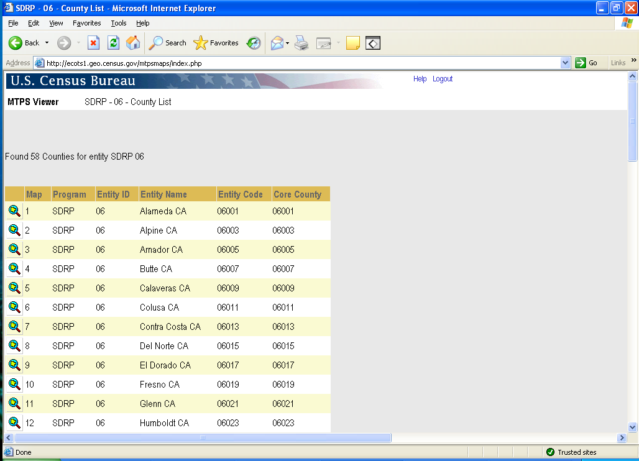Open map viewer for Alpine CA
Screen dimensions: 639x461
(15, 230)
